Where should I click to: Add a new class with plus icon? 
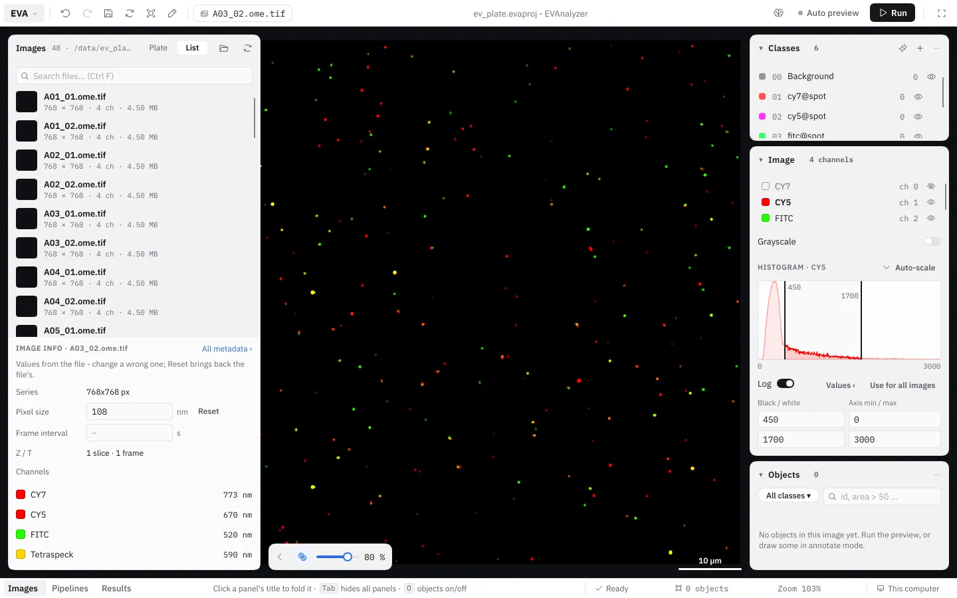pos(920,49)
